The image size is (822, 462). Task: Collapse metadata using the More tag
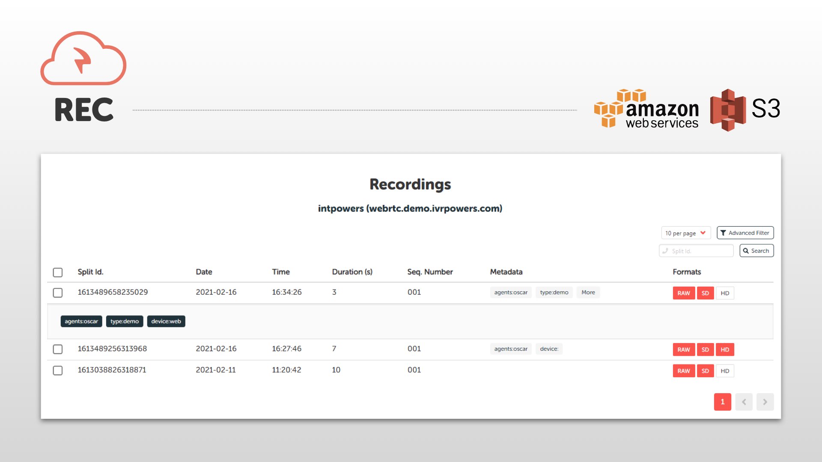(x=588, y=292)
